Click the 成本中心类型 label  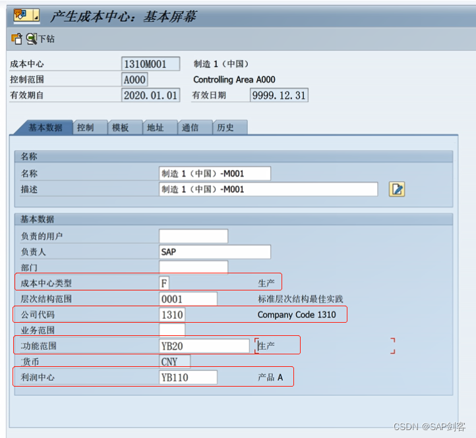pyautogui.click(x=46, y=283)
